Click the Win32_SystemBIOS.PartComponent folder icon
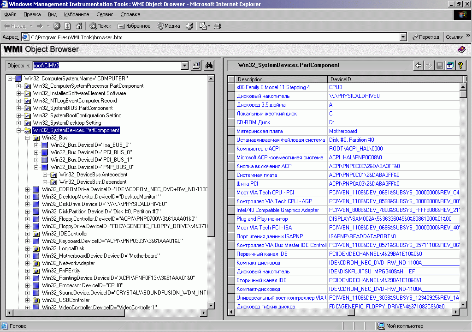 pos(27,108)
